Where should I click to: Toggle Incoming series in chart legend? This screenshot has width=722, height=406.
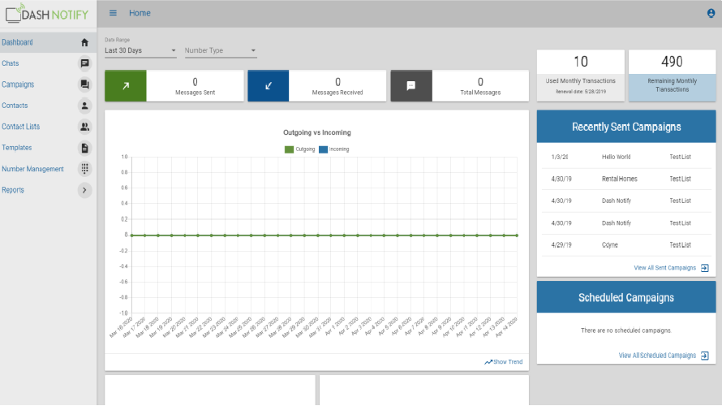[333, 149]
